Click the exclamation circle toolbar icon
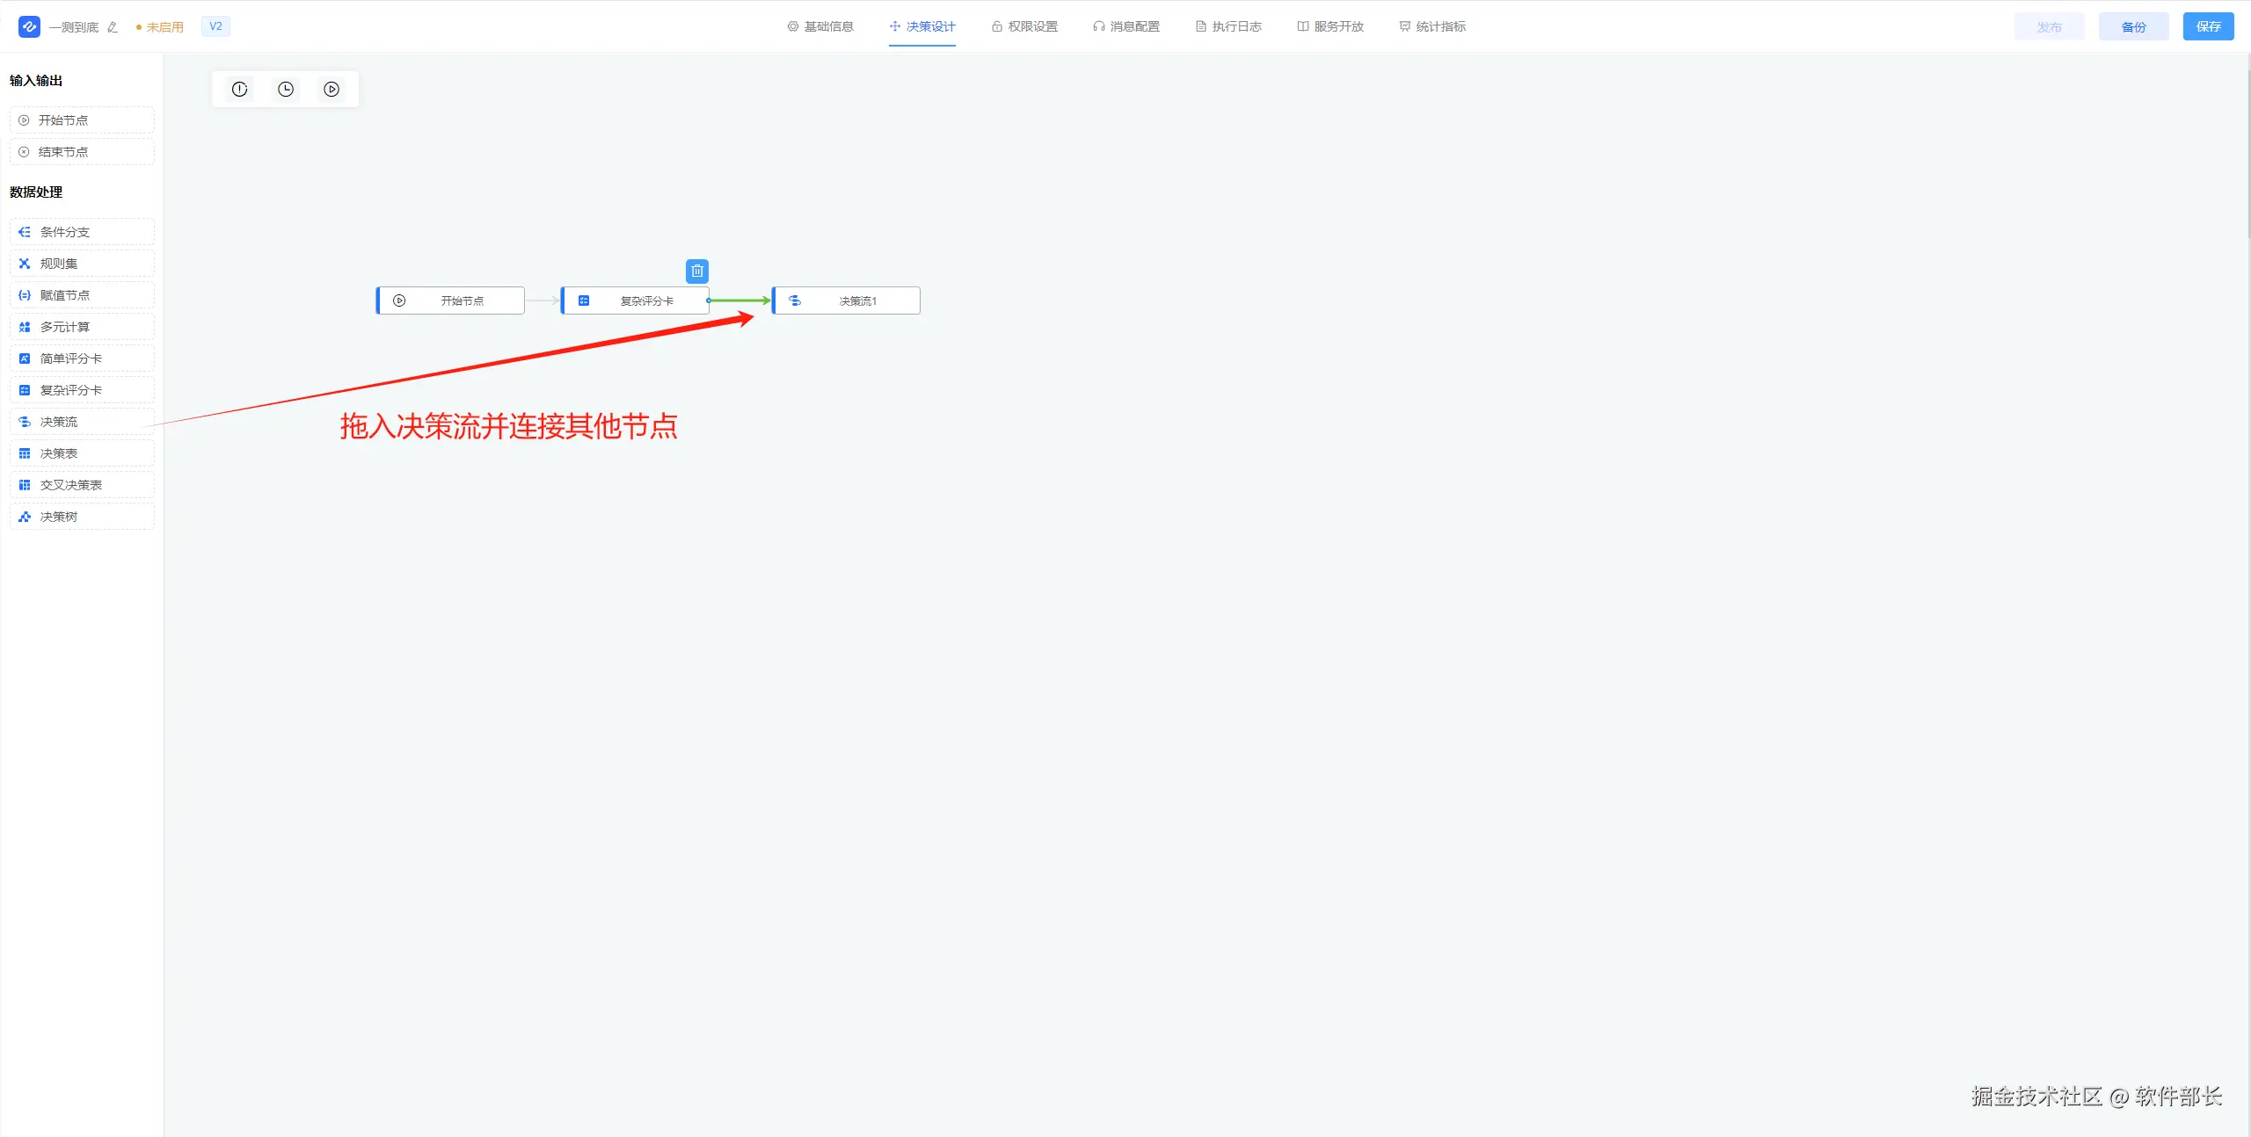This screenshot has width=2251, height=1137. coord(240,89)
